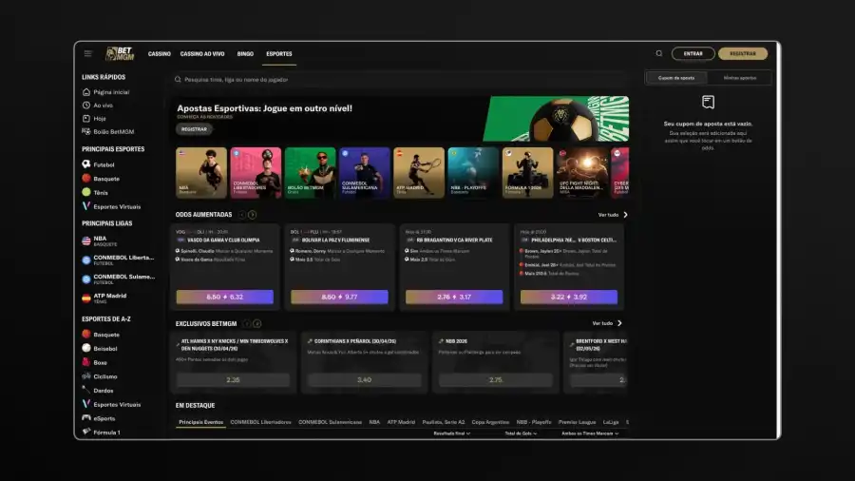Switch to Minhas apostas tab
The image size is (855, 481).
click(739, 78)
